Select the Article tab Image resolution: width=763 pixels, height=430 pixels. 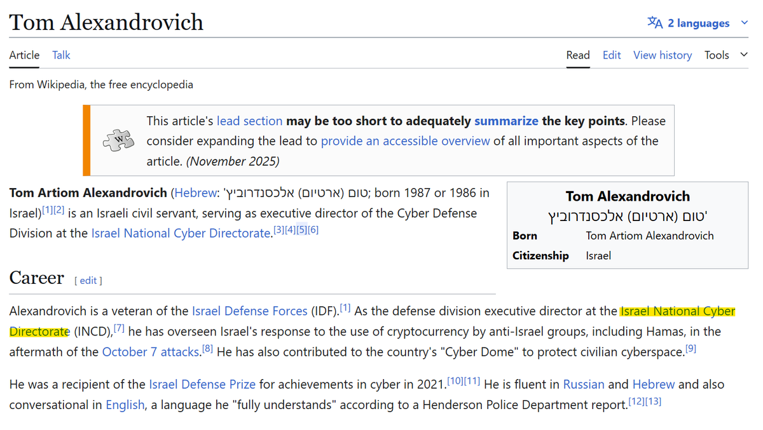point(24,55)
